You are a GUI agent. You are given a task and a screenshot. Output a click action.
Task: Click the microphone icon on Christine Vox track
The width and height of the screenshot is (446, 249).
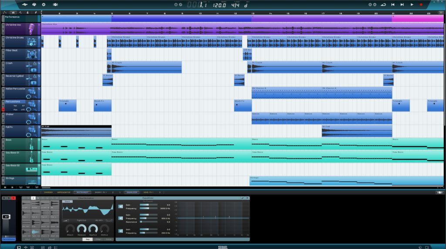[x=32, y=29]
